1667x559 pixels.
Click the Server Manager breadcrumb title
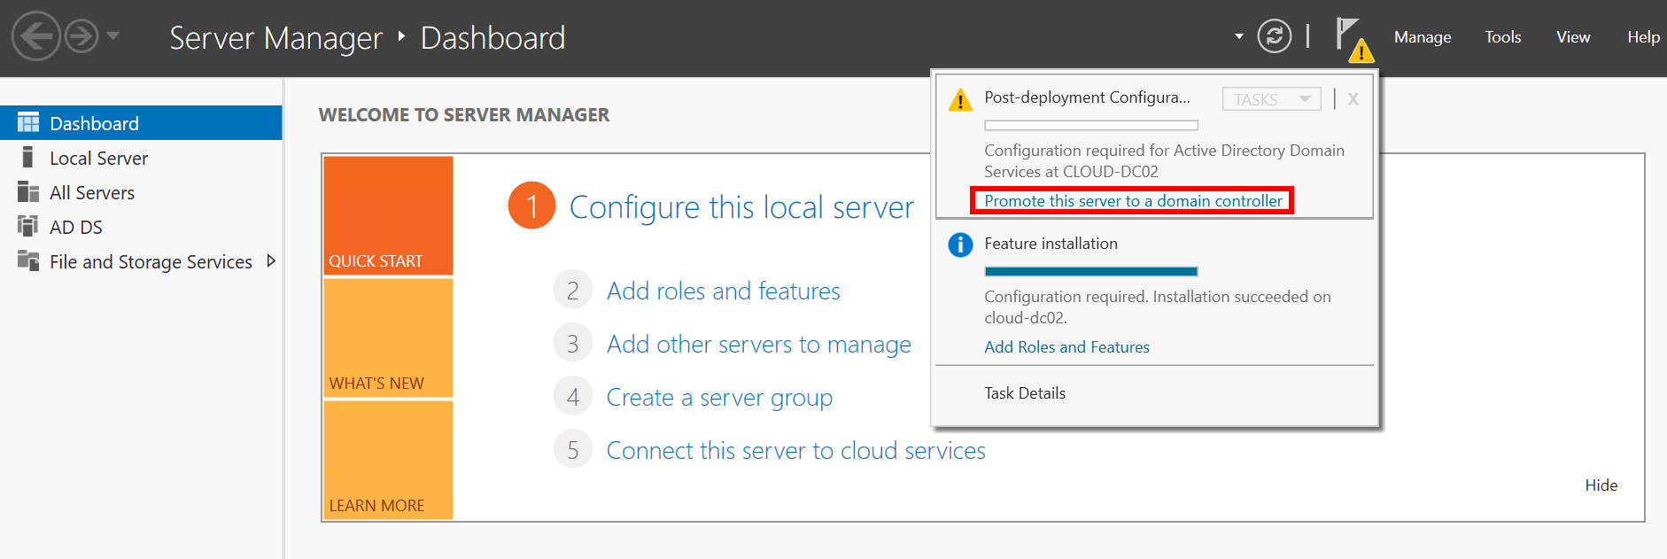coord(275,38)
